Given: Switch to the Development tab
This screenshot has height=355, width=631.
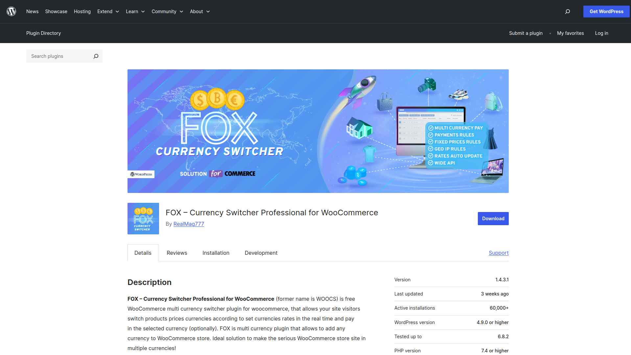Looking at the screenshot, I should 261,253.
